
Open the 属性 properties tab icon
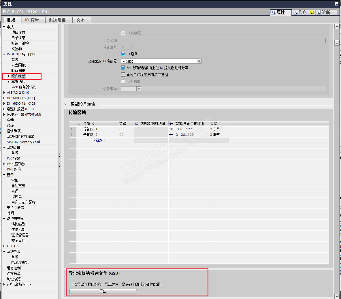pyautogui.click(x=274, y=12)
